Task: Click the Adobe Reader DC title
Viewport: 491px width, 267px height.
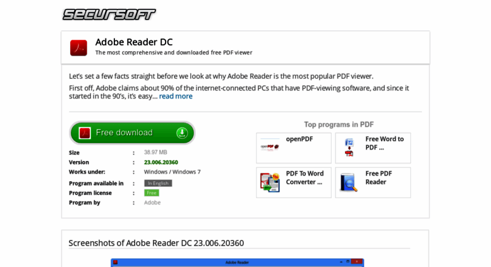Action: point(134,42)
